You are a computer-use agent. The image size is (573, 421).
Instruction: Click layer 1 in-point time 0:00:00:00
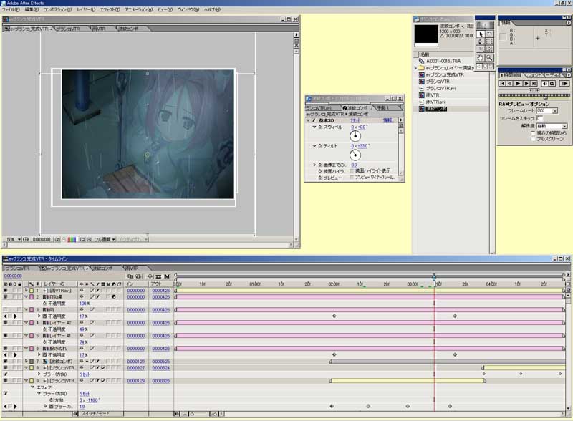coord(136,291)
